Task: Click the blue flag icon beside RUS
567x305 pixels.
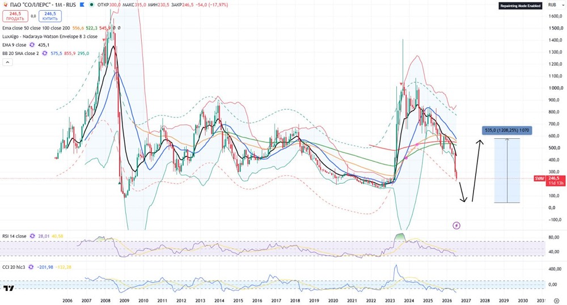Action: pos(82,5)
